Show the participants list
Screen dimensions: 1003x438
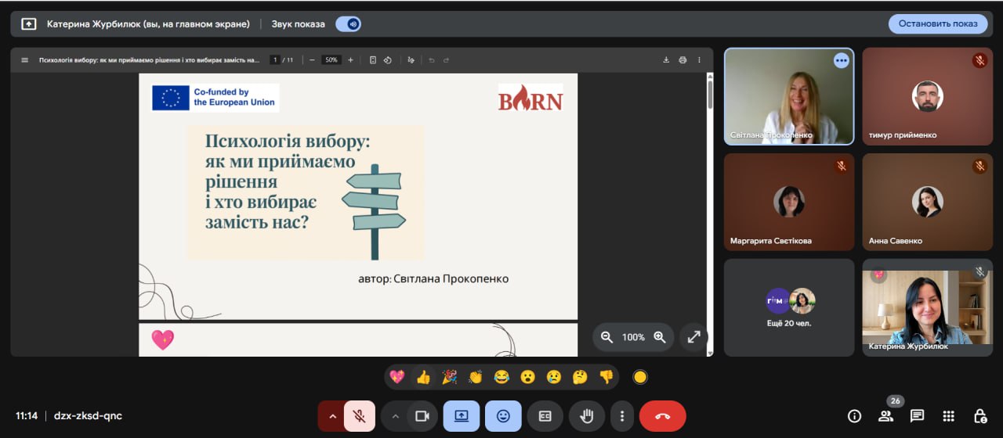point(885,416)
